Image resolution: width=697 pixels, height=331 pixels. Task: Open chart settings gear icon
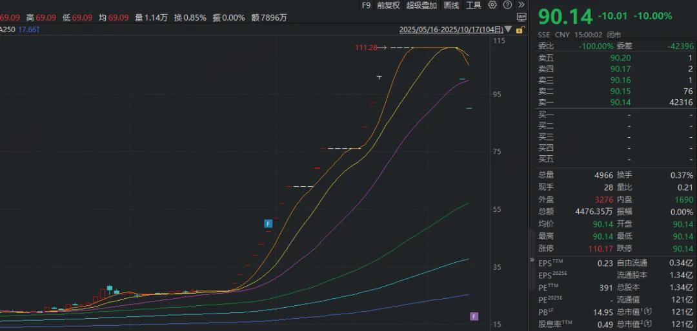(x=492, y=5)
